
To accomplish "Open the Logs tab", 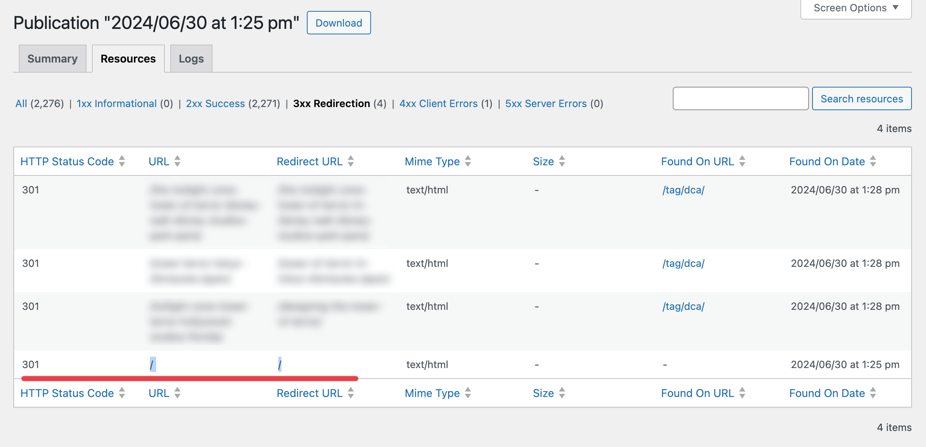I will coord(191,59).
